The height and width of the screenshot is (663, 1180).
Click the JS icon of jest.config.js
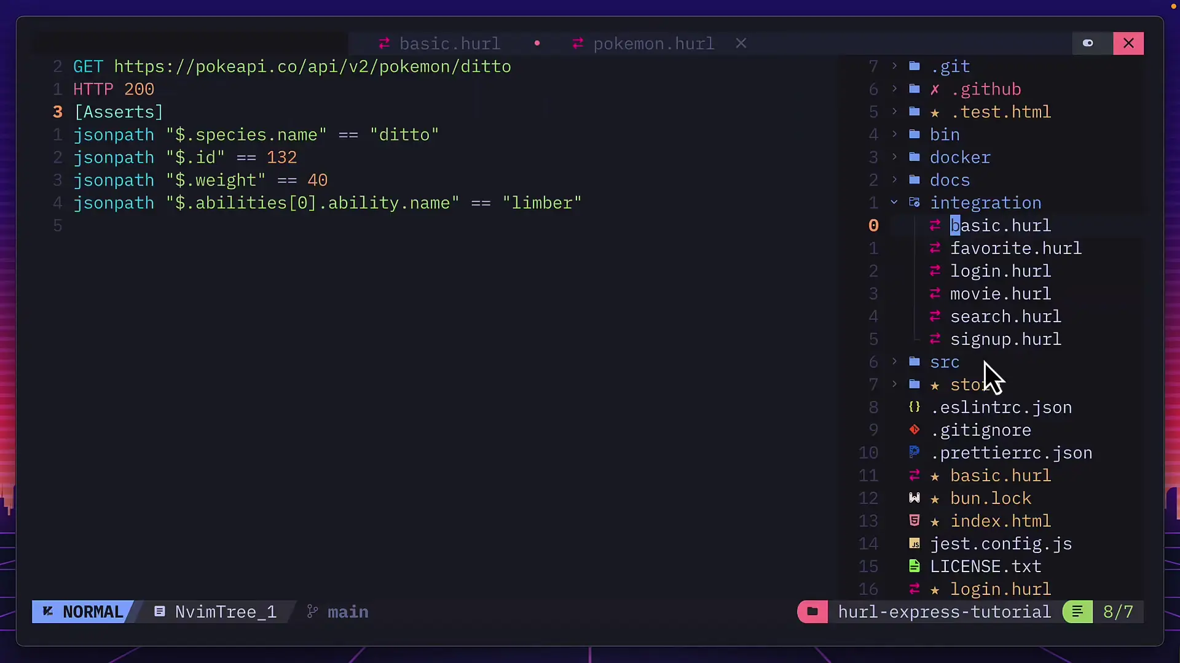point(914,543)
